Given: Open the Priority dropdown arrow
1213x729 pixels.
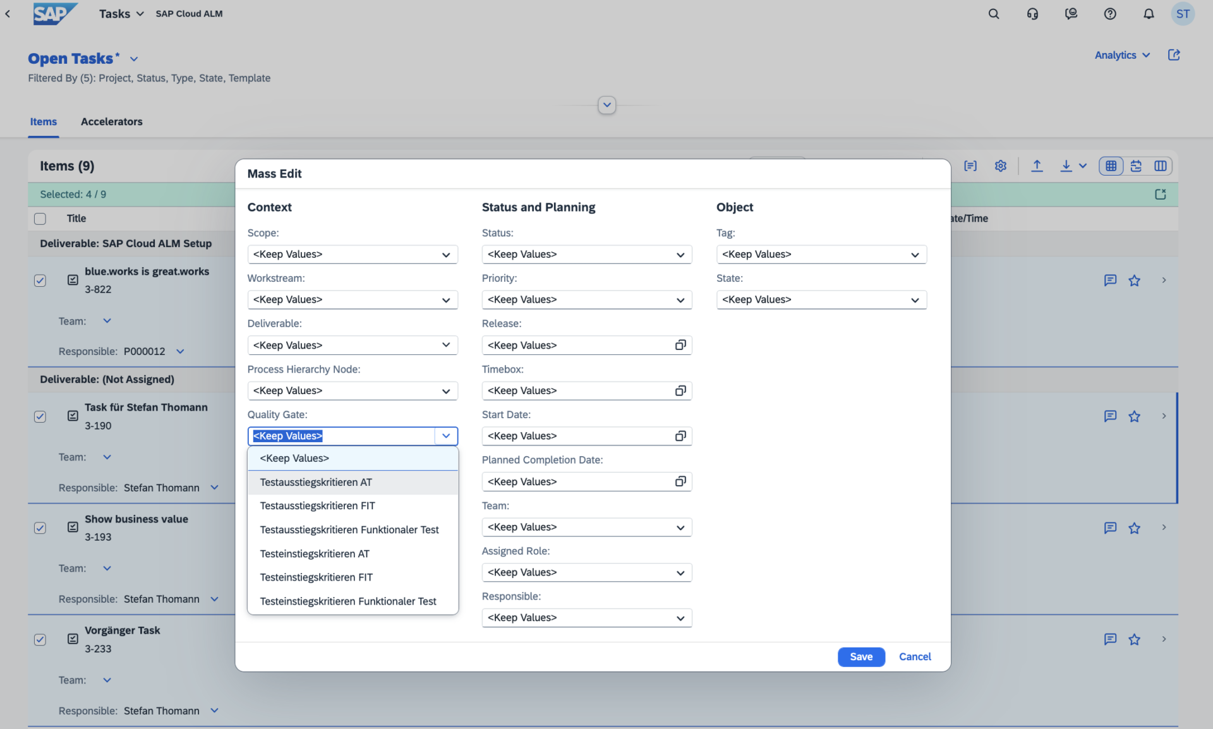Looking at the screenshot, I should tap(680, 300).
